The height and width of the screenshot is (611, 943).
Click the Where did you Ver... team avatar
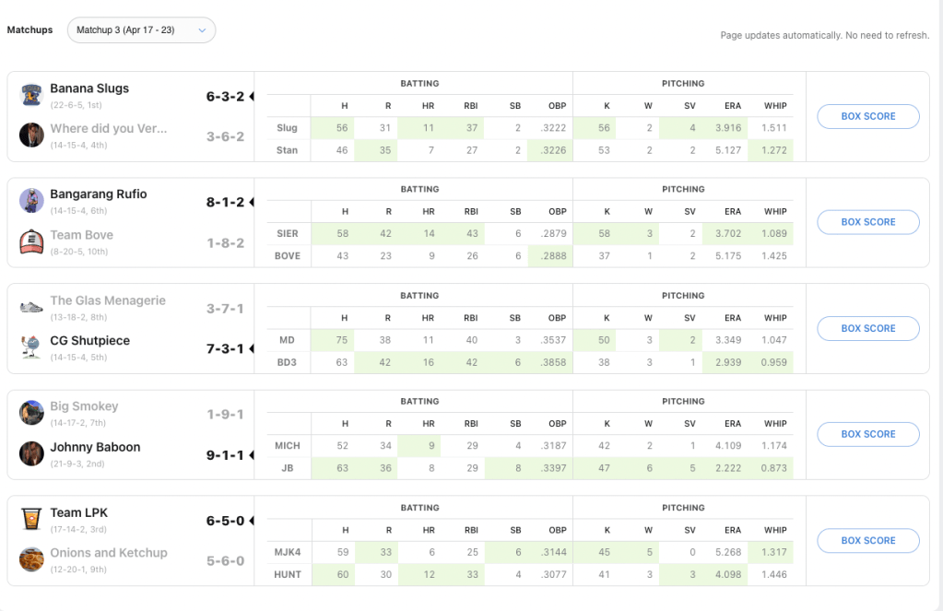tap(32, 135)
